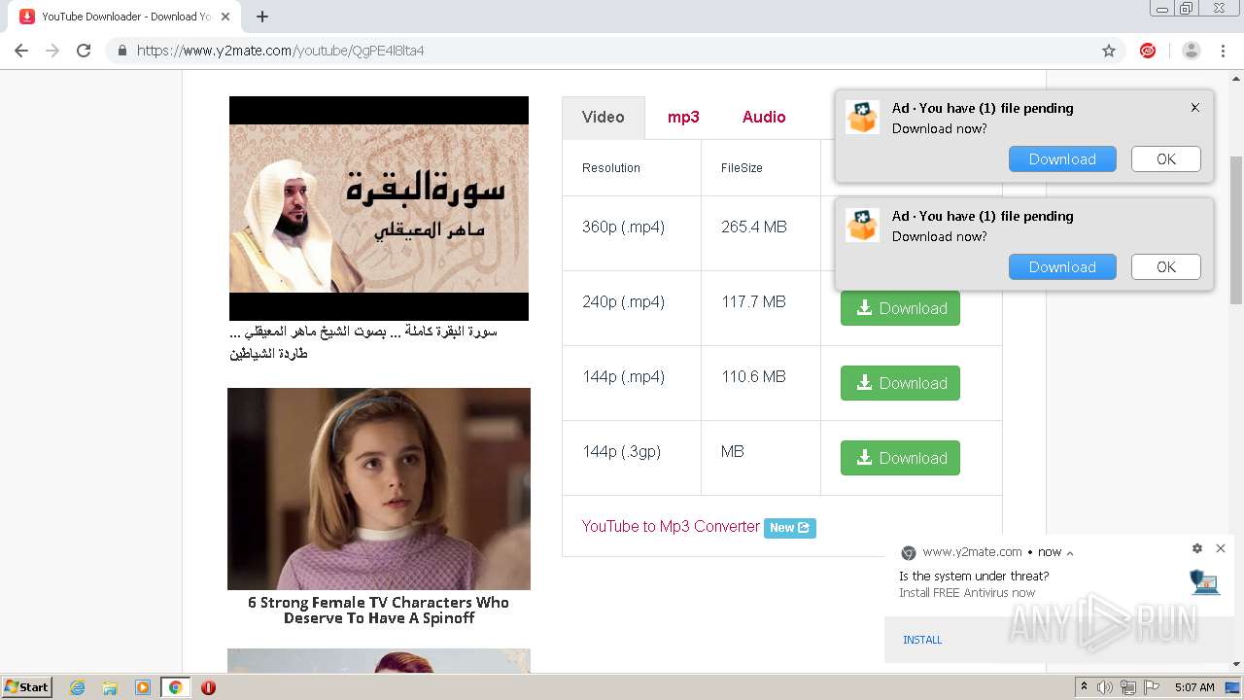Select the YouTube Downloader browser tab

pos(126,17)
